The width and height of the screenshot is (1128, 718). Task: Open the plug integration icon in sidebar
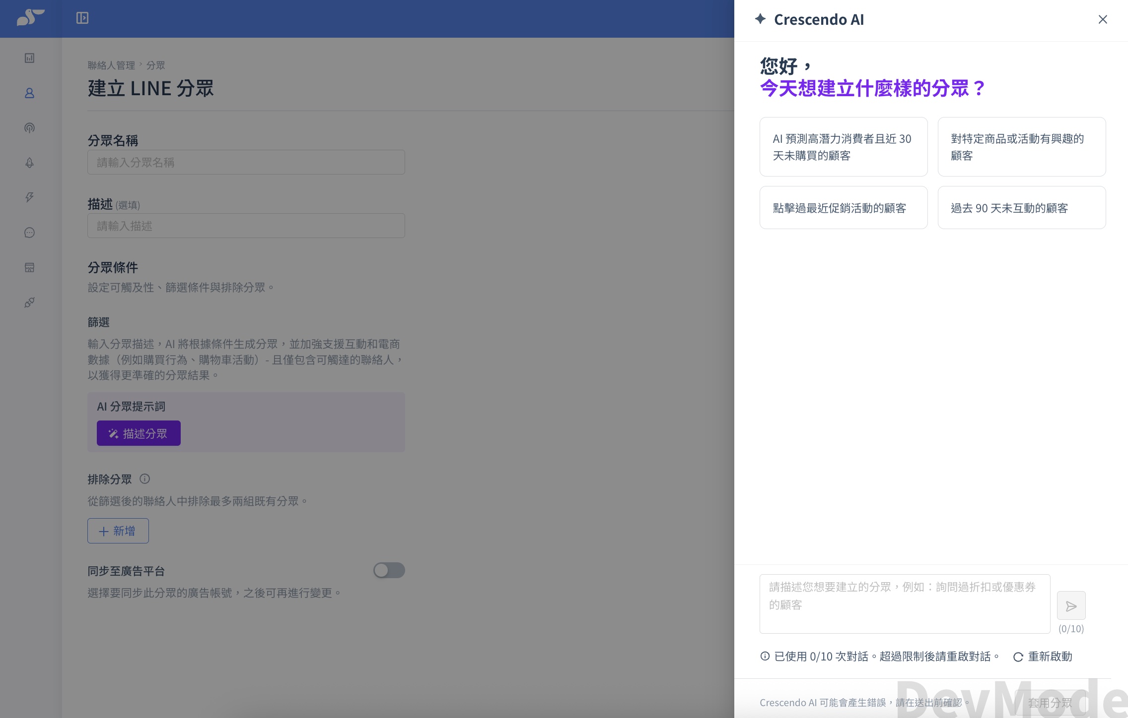(x=30, y=302)
